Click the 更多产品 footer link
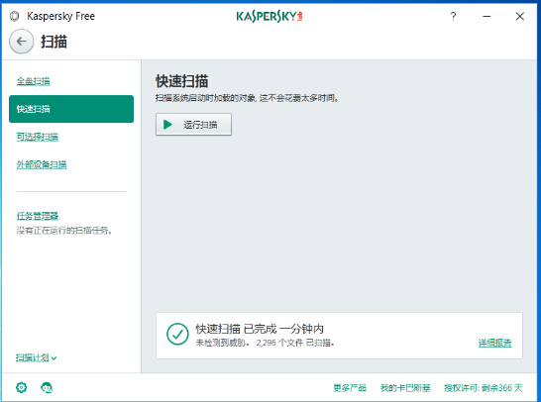Image resolution: width=541 pixels, height=402 pixels. pyautogui.click(x=350, y=388)
